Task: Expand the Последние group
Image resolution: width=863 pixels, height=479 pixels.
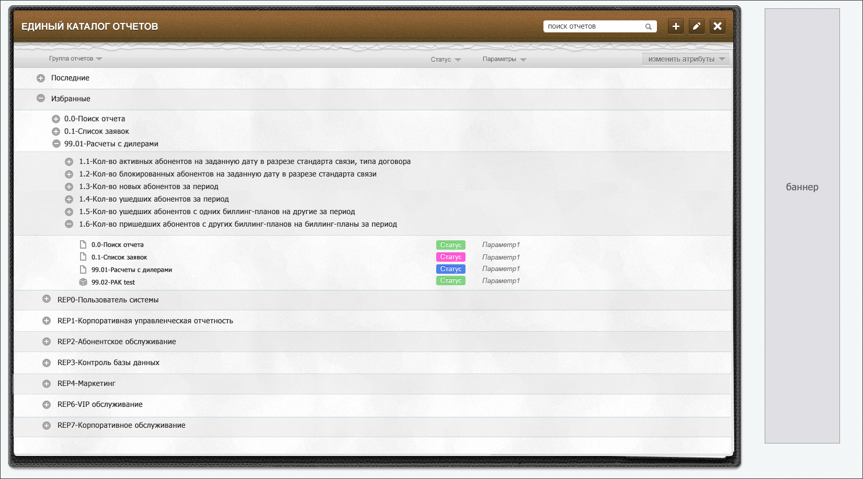Action: pos(41,78)
